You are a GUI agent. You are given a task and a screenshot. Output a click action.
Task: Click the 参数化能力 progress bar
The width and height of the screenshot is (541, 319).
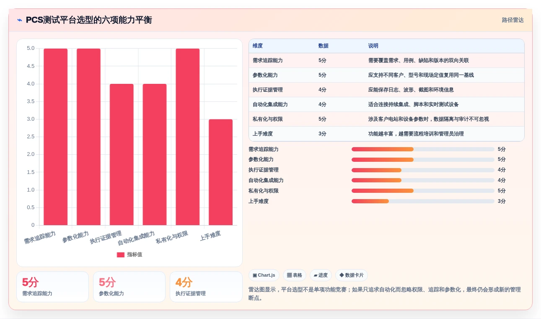423,160
